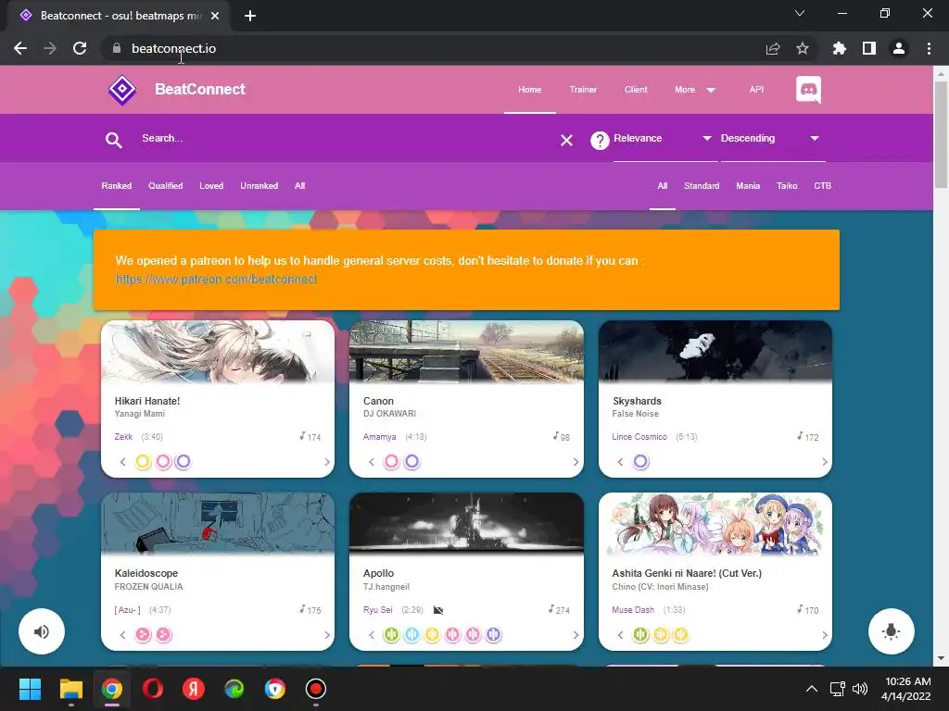Select yellow difficulty circle on Hikari Hanate!
The height and width of the screenshot is (711, 949).
tap(143, 462)
